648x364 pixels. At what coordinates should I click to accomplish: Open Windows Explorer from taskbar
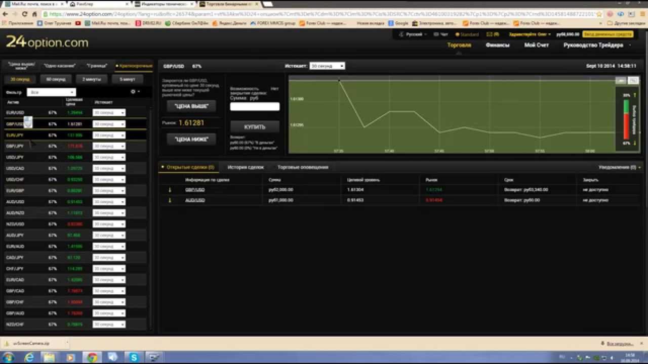tap(50, 357)
